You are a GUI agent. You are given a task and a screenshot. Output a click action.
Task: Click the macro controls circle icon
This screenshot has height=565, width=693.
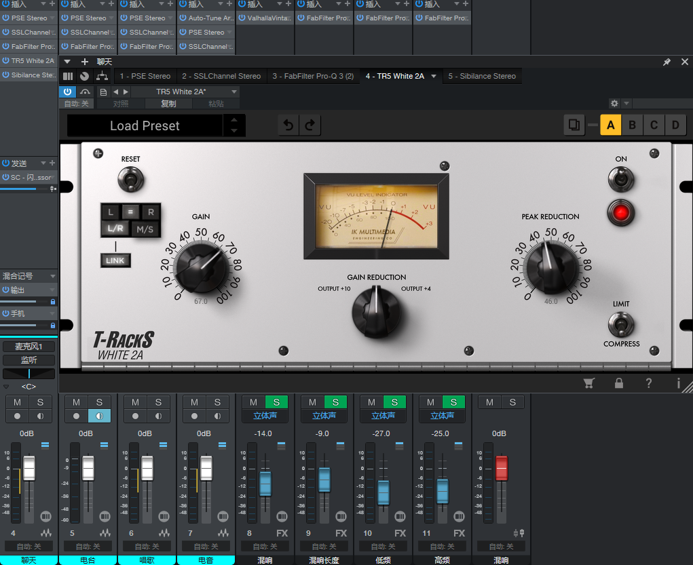click(x=84, y=76)
